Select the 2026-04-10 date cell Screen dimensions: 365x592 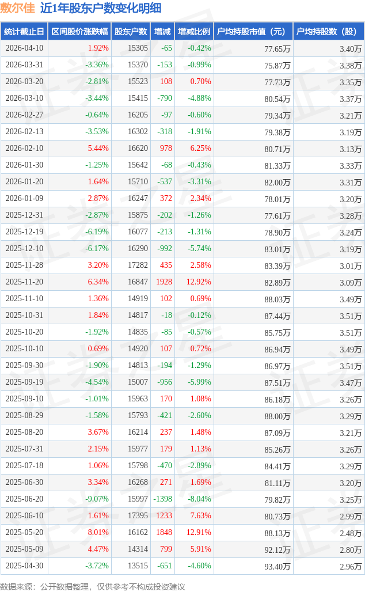(x=24, y=48)
